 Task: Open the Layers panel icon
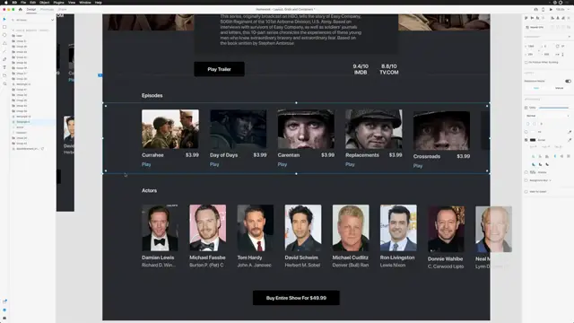4,310
